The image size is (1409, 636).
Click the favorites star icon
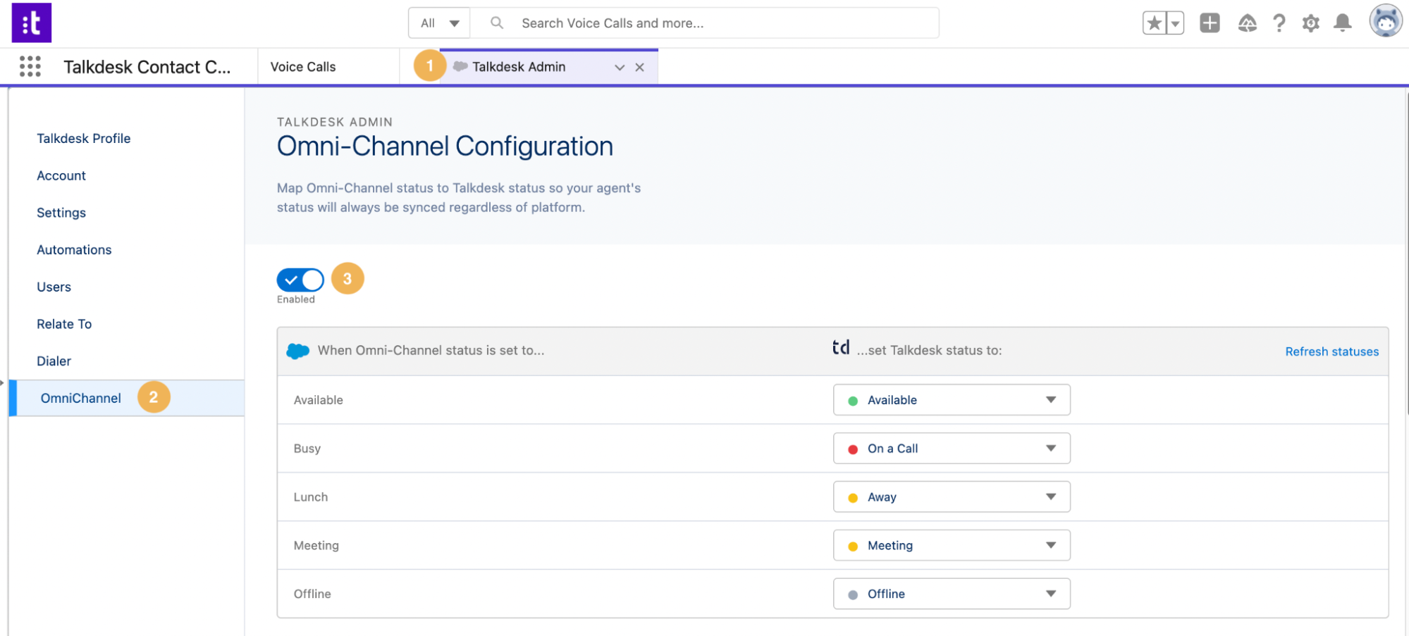pyautogui.click(x=1154, y=23)
